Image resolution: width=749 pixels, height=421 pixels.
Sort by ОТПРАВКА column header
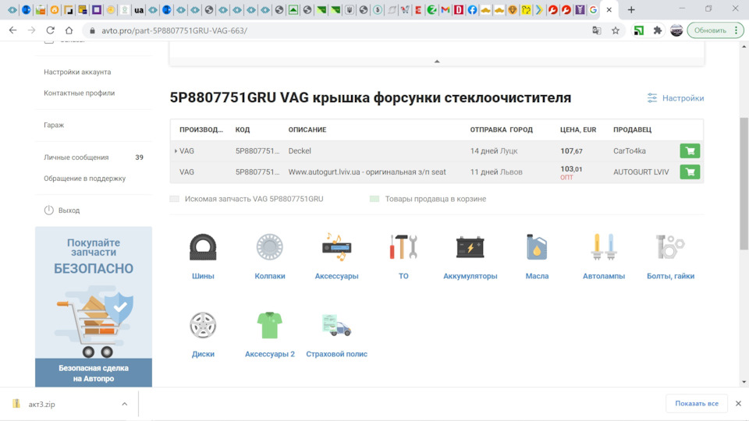pyautogui.click(x=488, y=130)
